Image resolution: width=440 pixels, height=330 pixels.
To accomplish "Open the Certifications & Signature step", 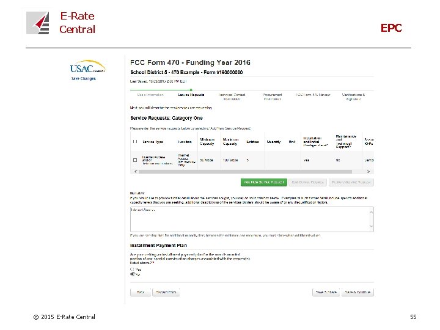I will click(353, 97).
